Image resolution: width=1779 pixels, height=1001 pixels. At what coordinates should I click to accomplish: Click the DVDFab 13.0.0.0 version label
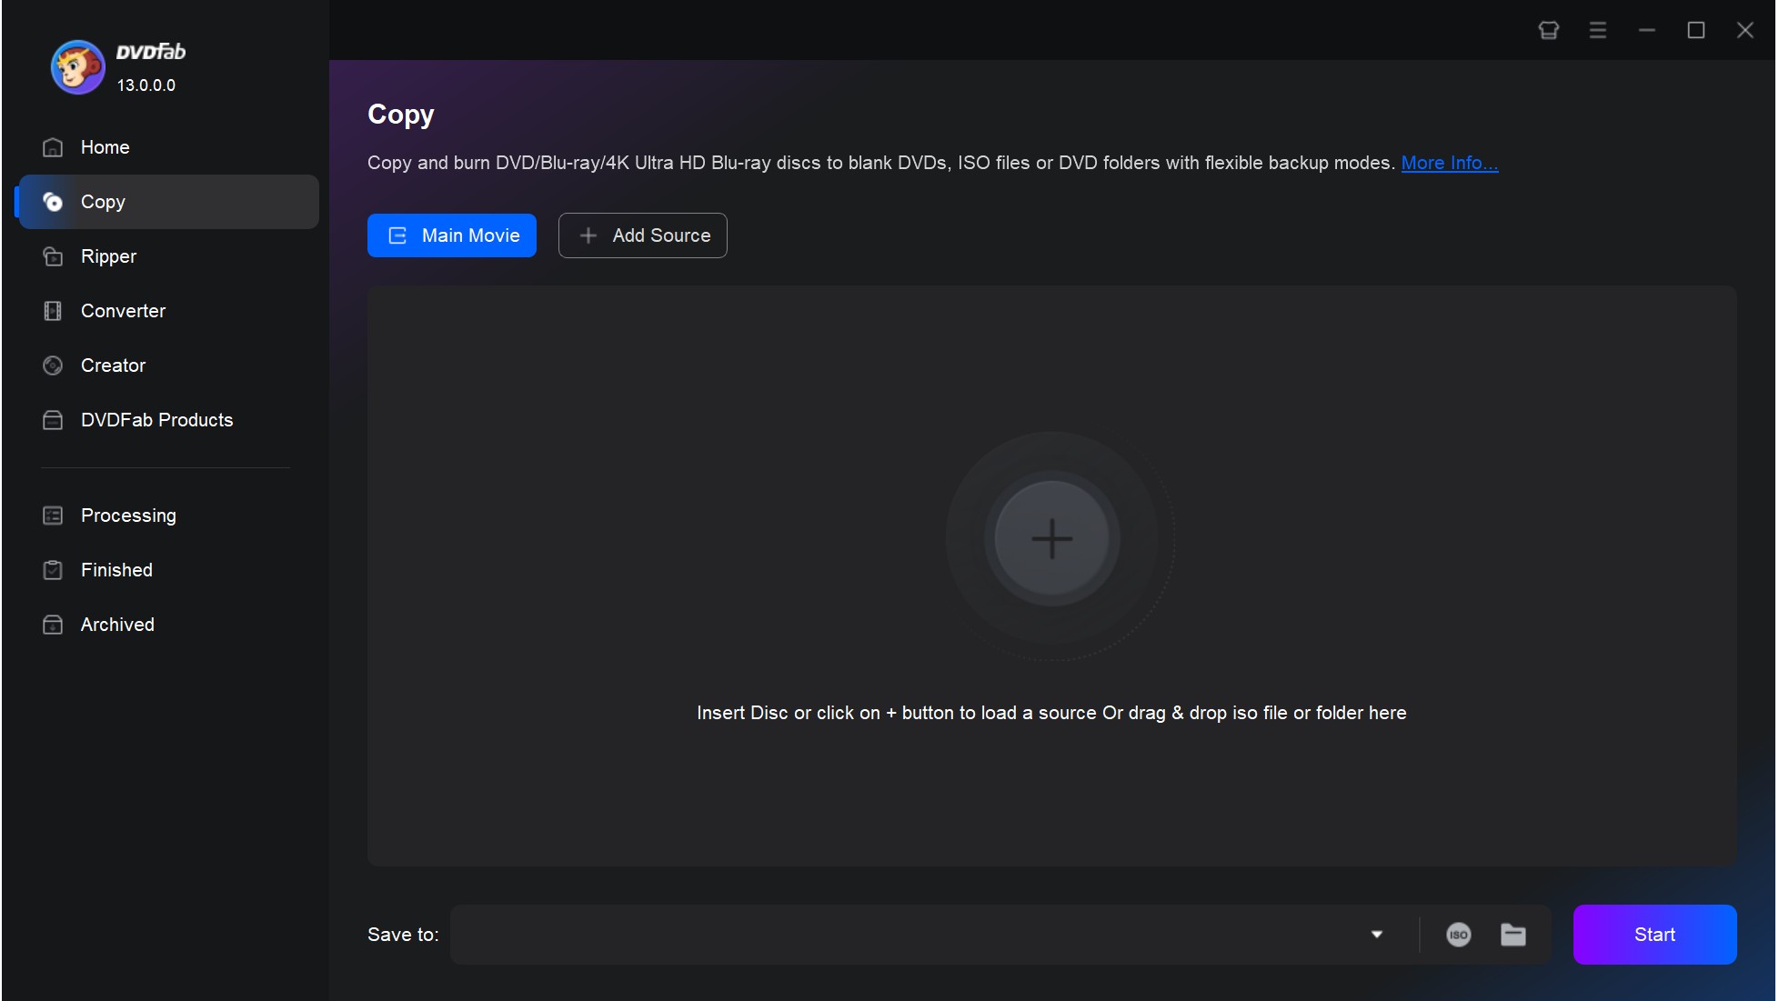pos(145,85)
